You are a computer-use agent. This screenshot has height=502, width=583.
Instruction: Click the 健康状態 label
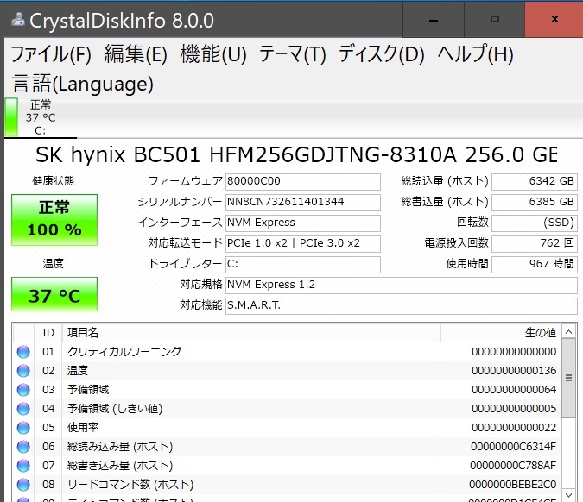54,181
